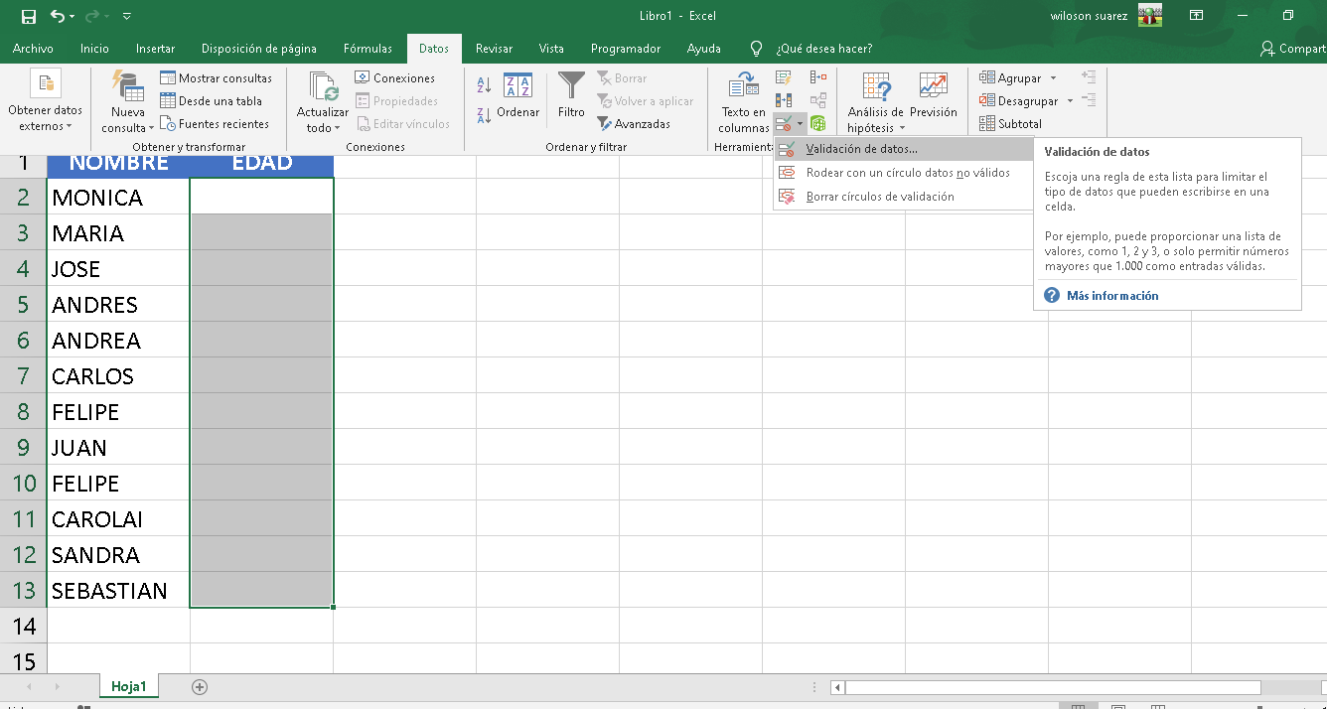Viewport: 1327px width, 709px height.
Task: Switch to the Fórmulas ribbon tab
Action: pos(368,47)
